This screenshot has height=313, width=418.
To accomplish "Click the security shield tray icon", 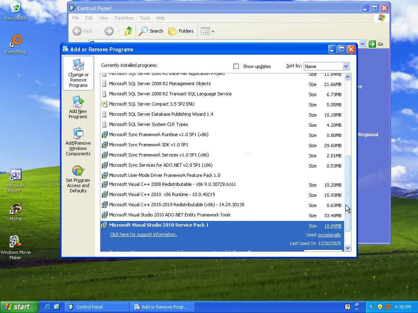I will [x=380, y=307].
